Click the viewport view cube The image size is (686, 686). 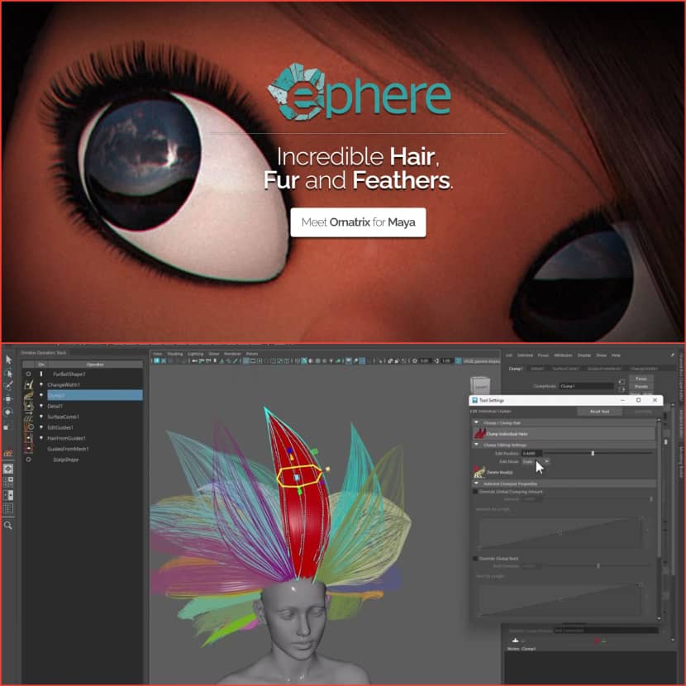click(480, 385)
